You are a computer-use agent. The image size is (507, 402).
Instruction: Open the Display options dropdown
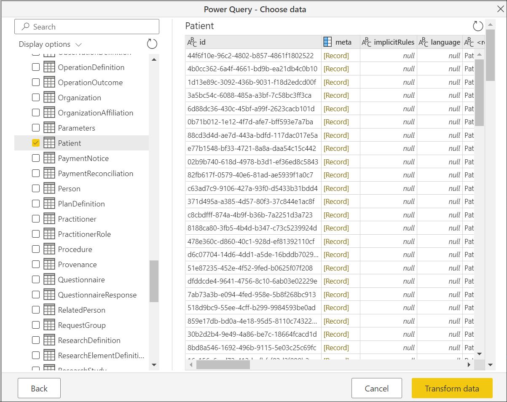pyautogui.click(x=50, y=44)
